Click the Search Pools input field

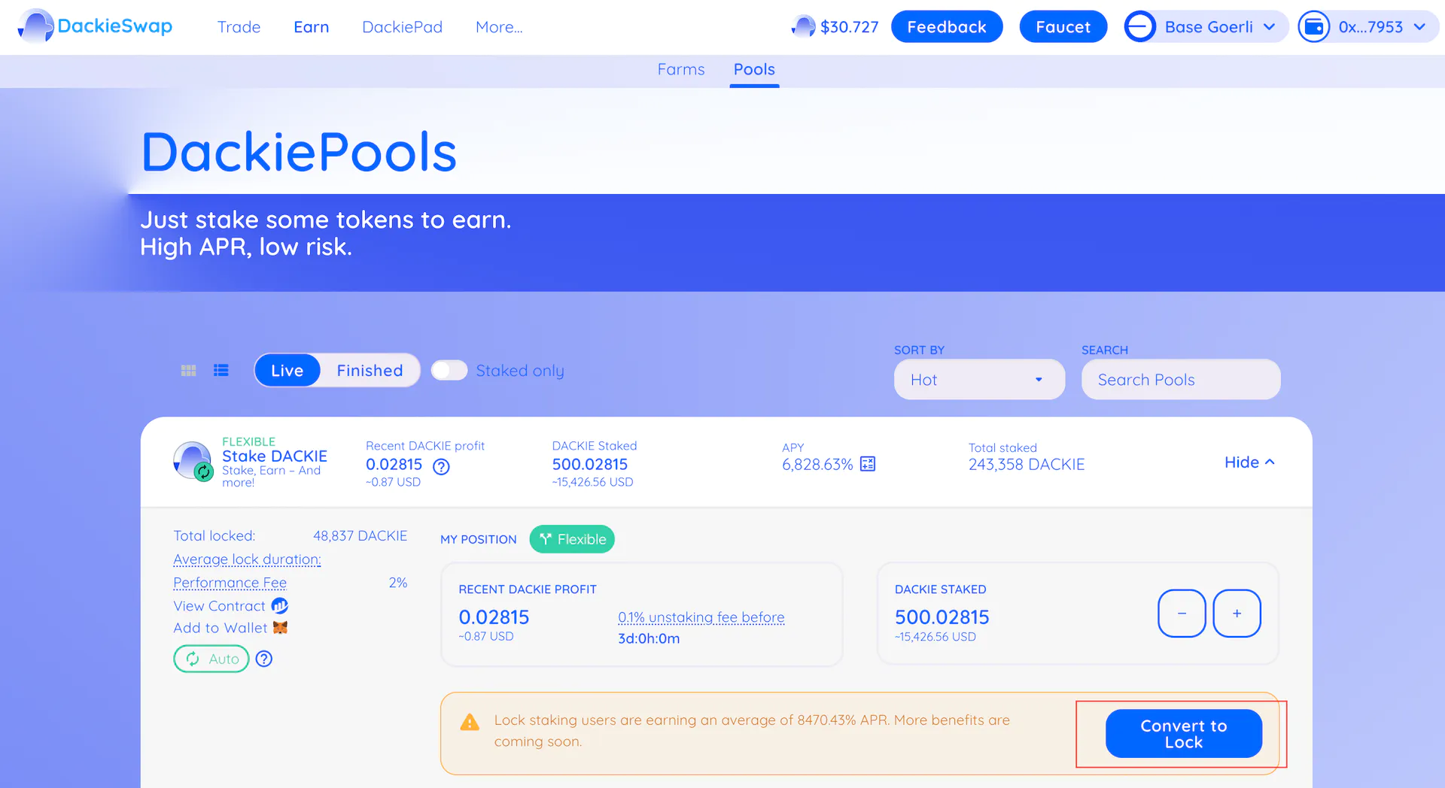pyautogui.click(x=1180, y=380)
